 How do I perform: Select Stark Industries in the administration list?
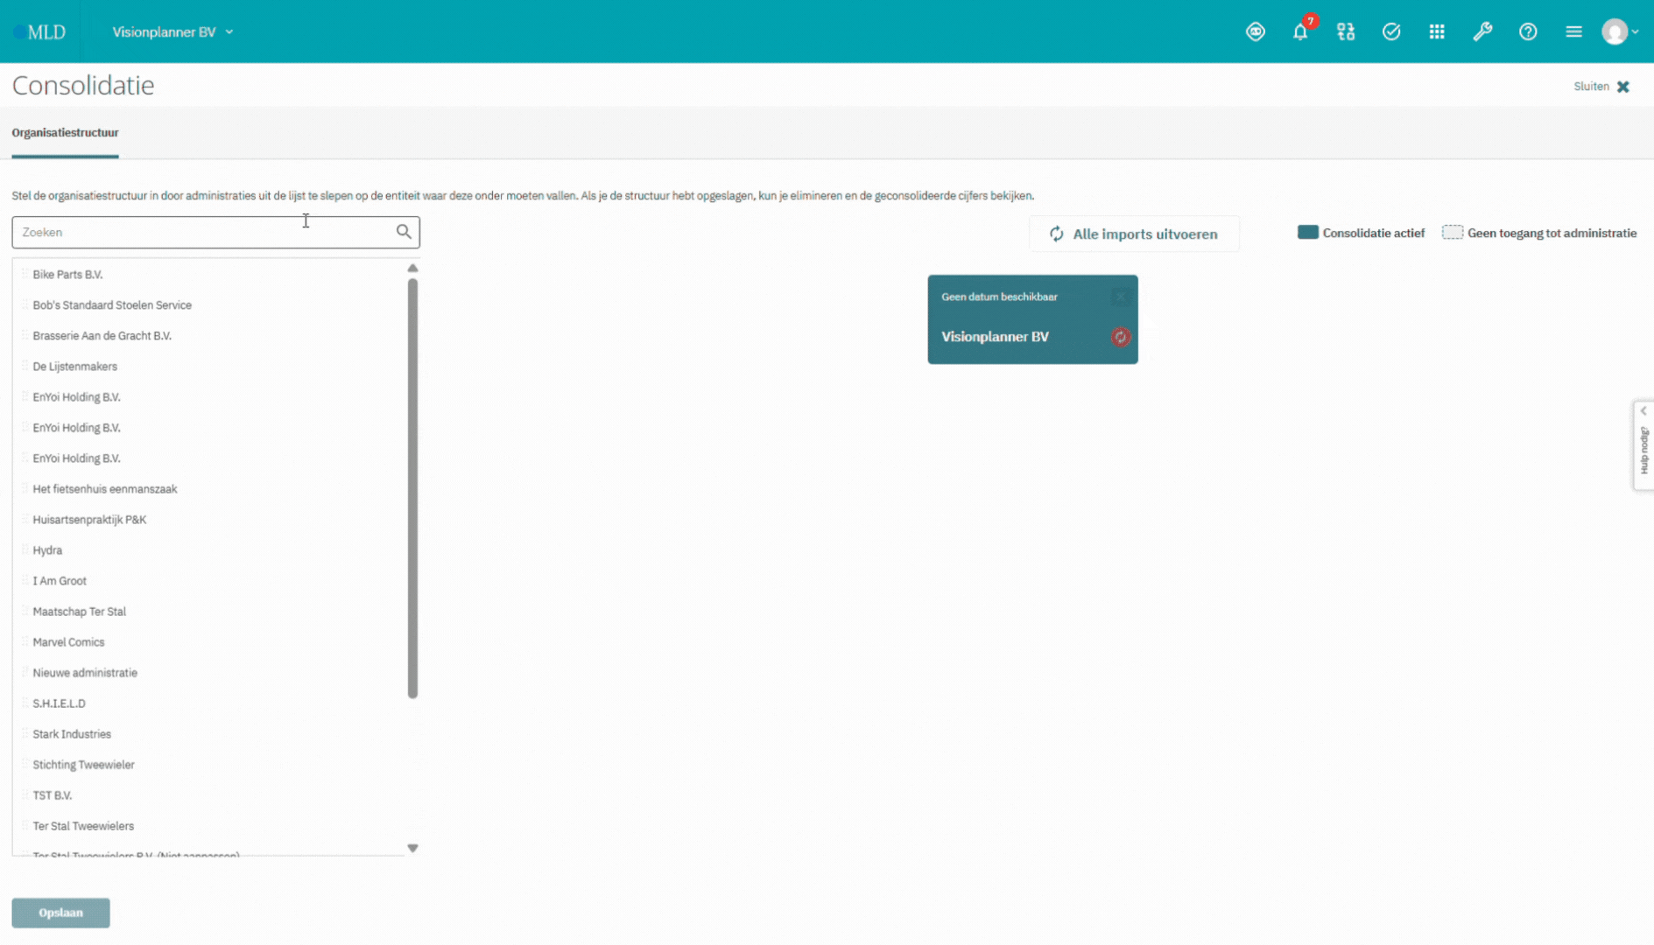[x=72, y=734]
